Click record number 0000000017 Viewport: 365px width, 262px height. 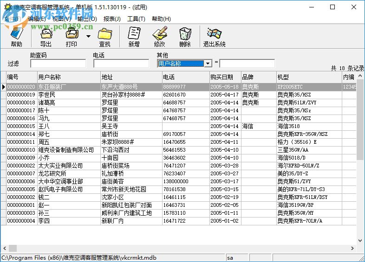pyautogui.click(x=22, y=111)
